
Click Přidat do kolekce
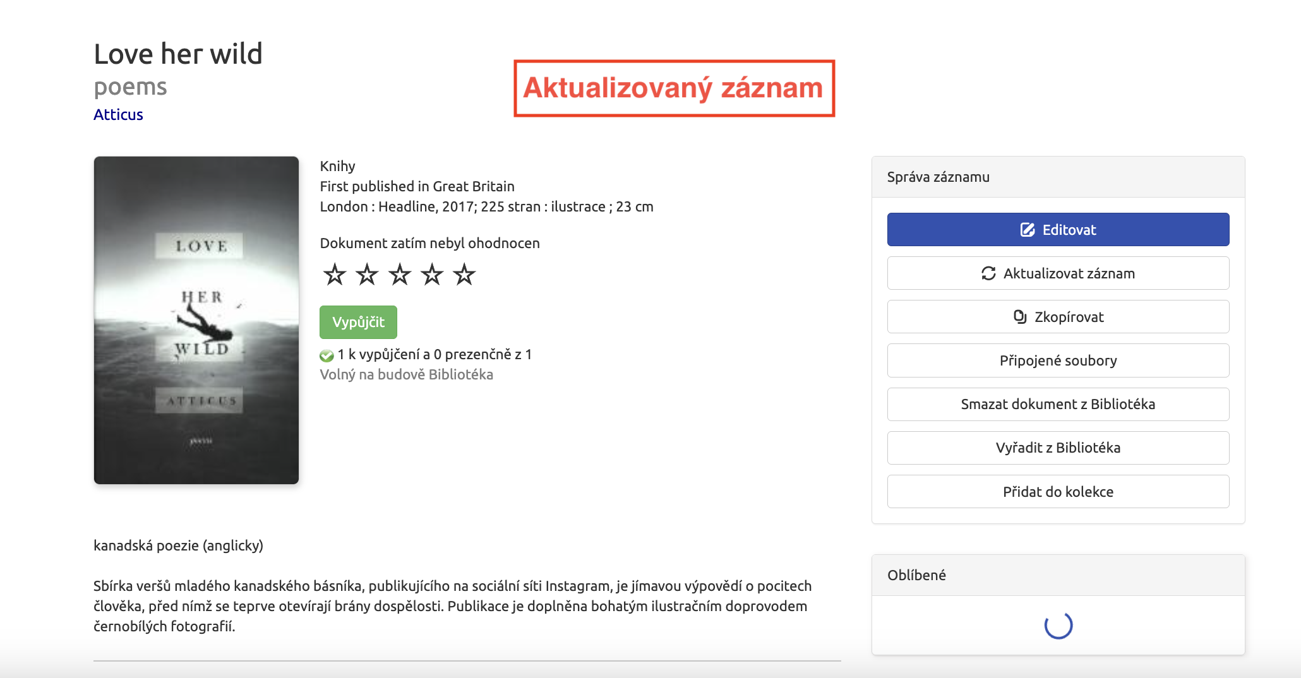tap(1058, 492)
